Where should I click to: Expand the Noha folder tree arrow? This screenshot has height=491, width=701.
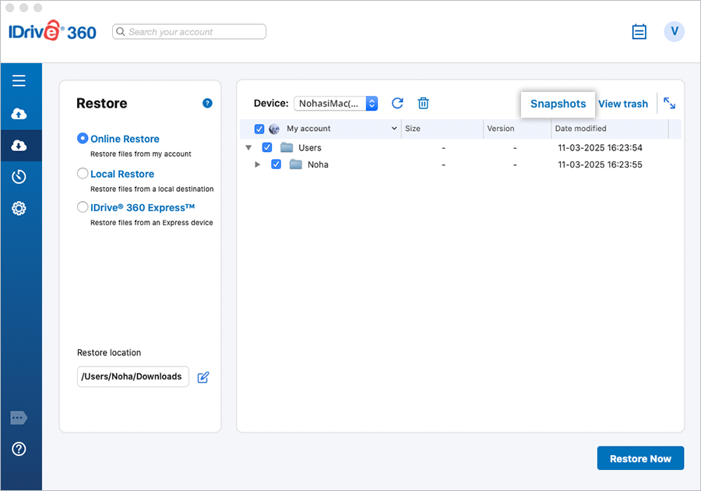[258, 164]
